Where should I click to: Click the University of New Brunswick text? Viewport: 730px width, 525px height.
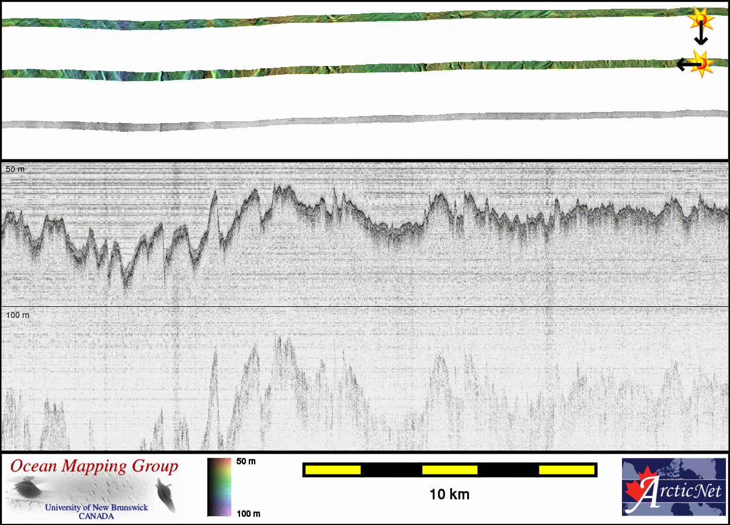[96, 508]
